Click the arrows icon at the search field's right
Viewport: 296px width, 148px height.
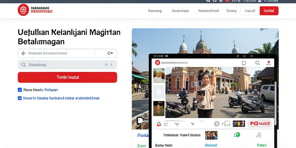click(109, 65)
